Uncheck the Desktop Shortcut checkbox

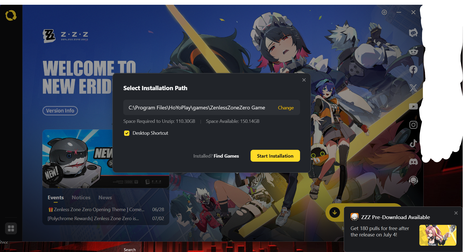127,133
